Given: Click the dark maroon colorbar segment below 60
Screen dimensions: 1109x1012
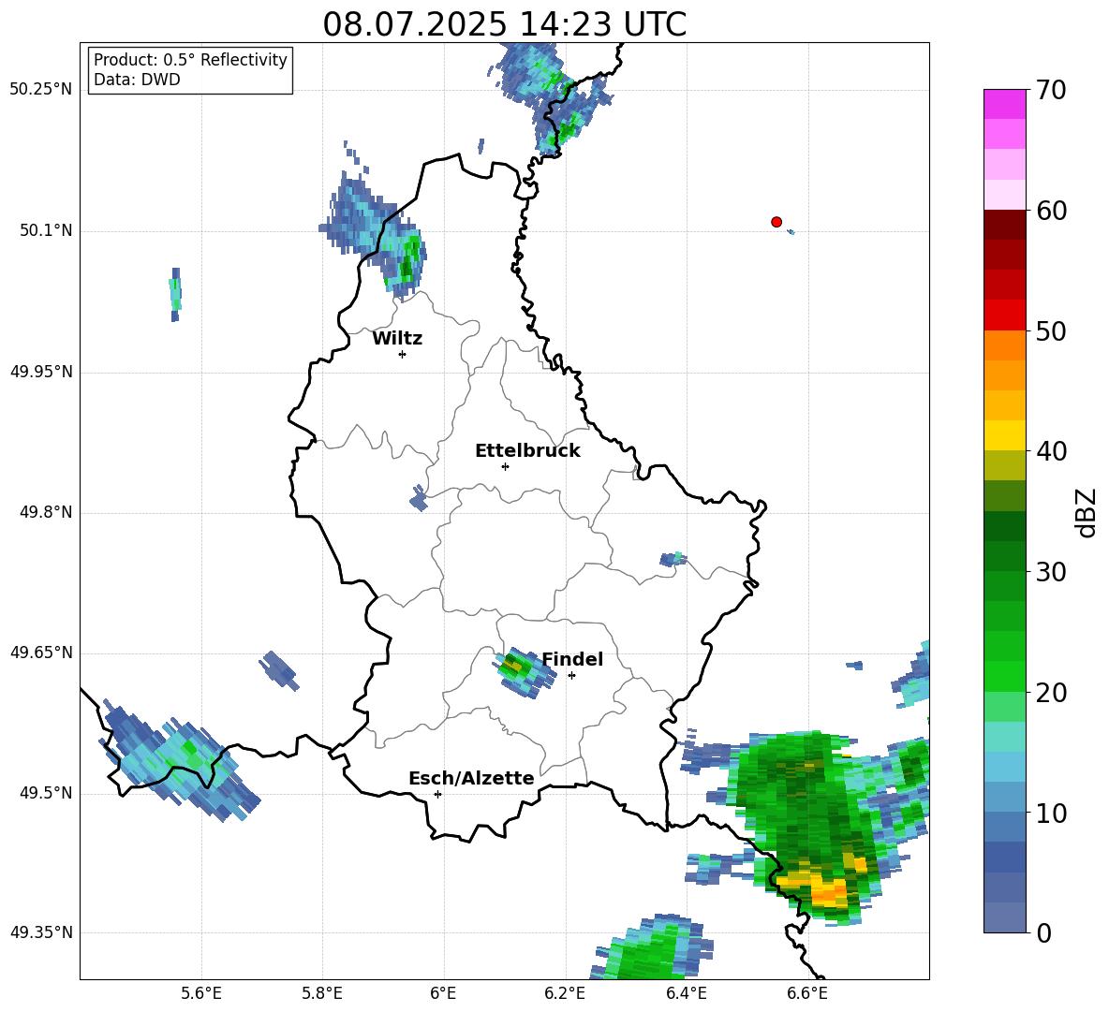Looking at the screenshot, I should point(1004,225).
